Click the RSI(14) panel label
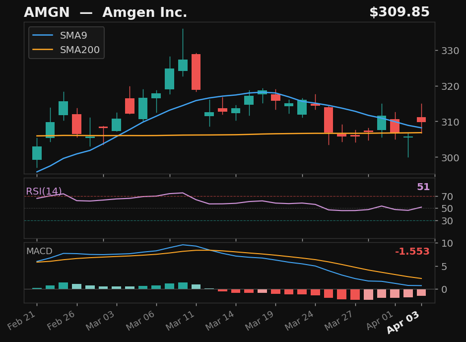Viewport: 466px width, 342px height. (x=44, y=192)
